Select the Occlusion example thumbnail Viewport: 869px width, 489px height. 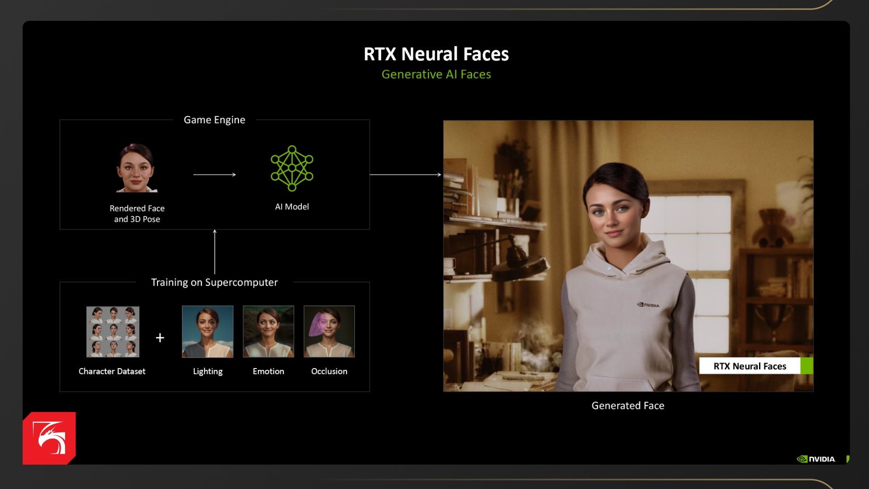[329, 331]
